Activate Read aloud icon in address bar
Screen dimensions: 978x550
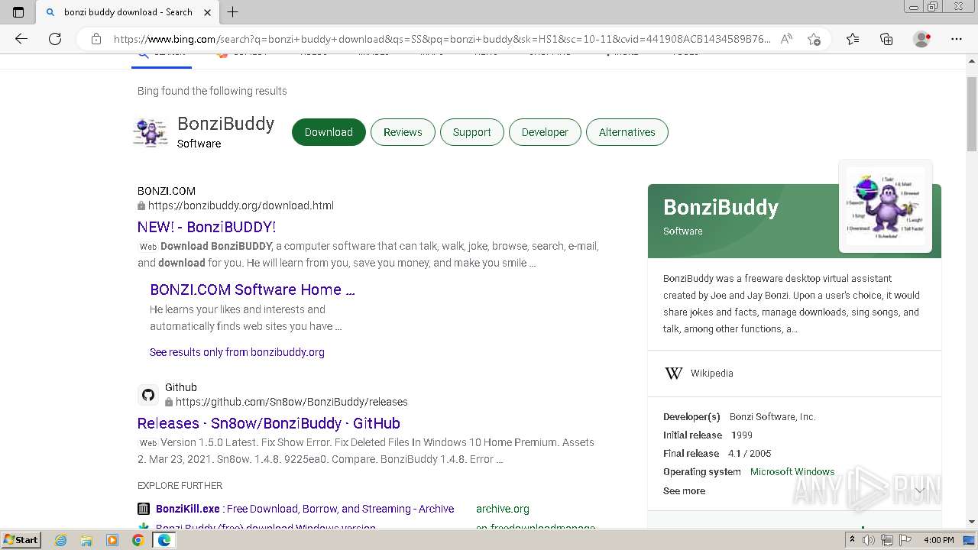pos(786,39)
